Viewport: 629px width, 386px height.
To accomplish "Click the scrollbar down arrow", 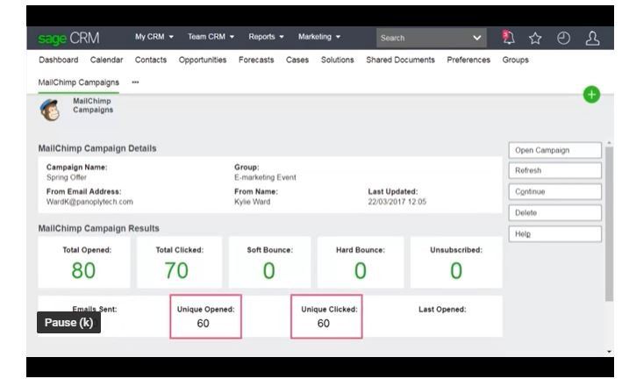I will [x=609, y=352].
